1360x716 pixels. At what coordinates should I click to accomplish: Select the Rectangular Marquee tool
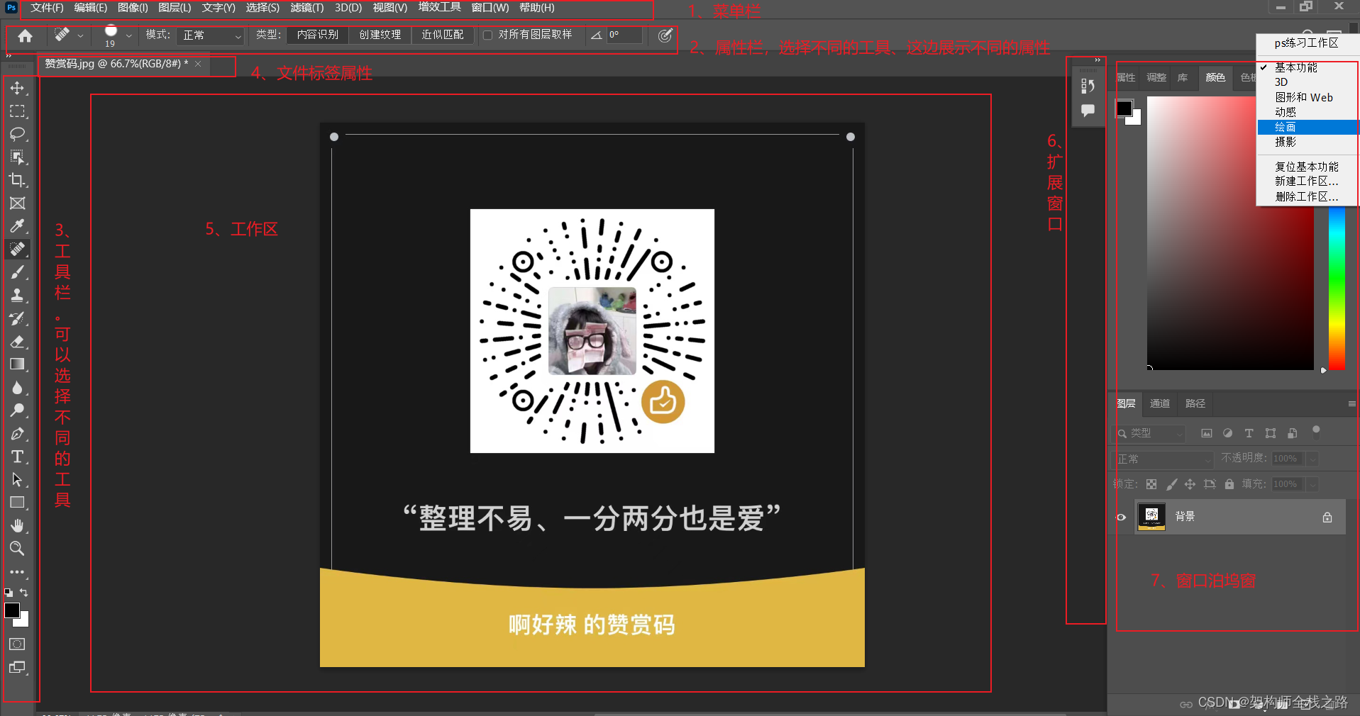[17, 111]
